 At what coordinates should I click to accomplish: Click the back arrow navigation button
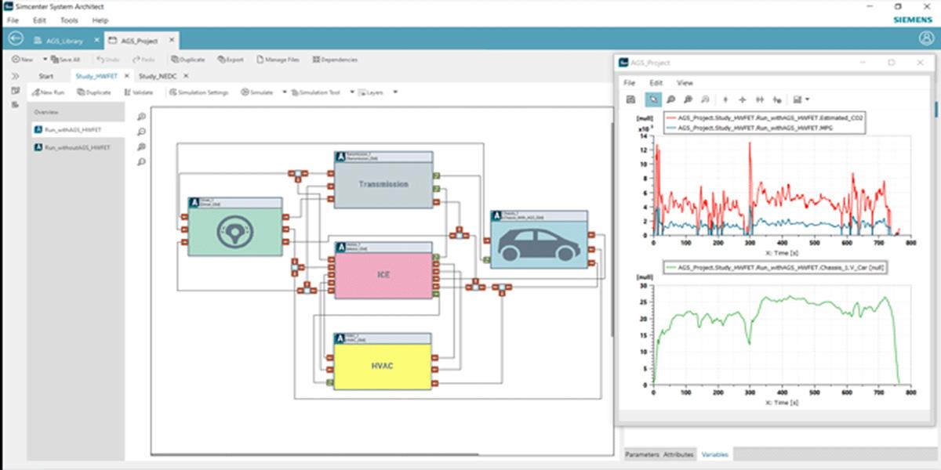(15, 39)
